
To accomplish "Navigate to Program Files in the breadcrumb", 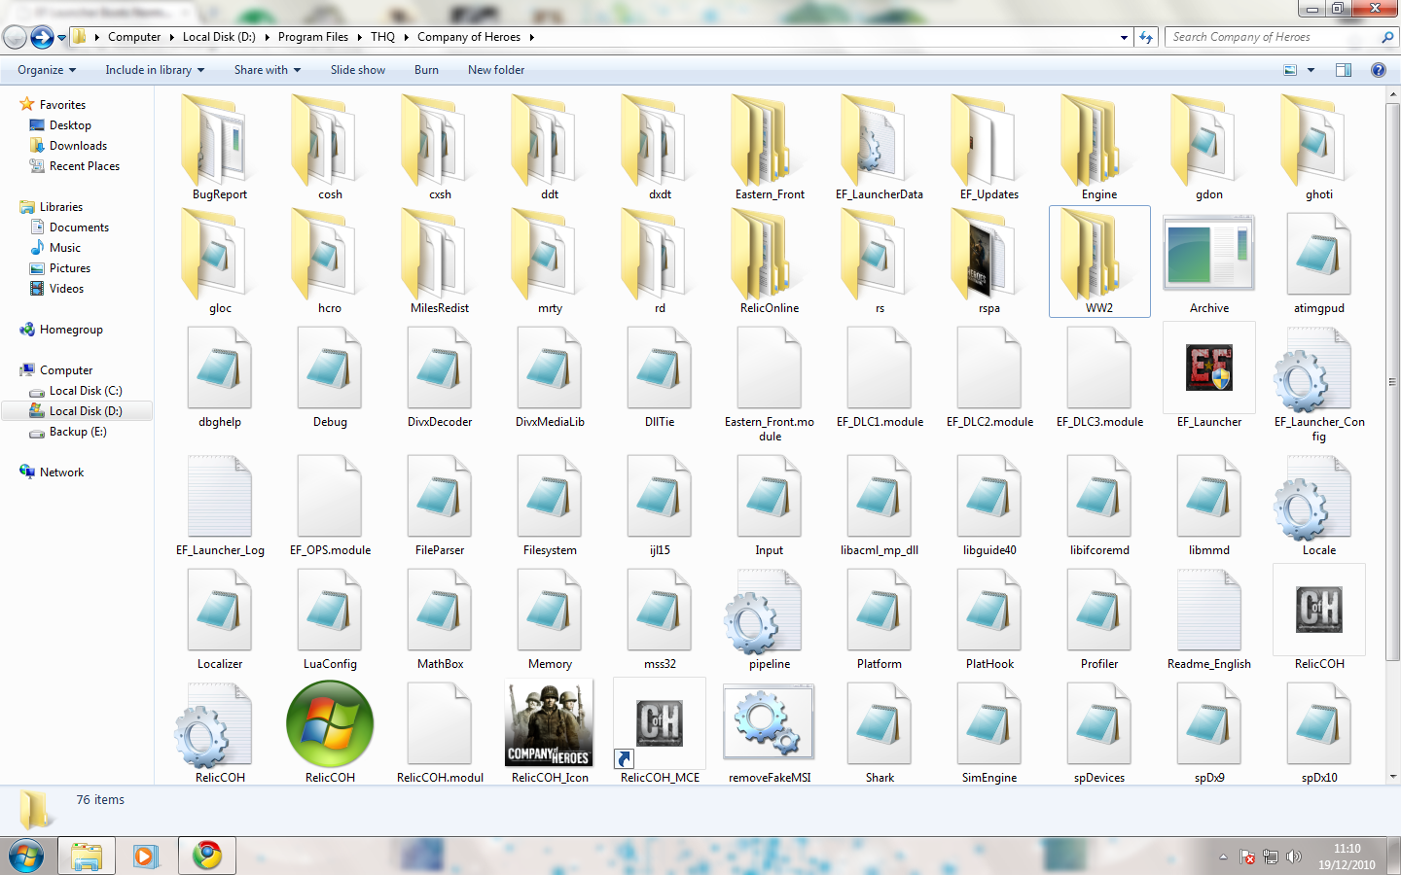I will [x=313, y=37].
